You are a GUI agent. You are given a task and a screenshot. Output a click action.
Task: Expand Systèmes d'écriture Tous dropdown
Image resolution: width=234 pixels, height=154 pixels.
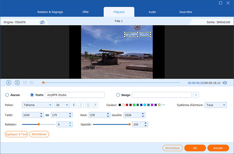pyautogui.click(x=216, y=105)
